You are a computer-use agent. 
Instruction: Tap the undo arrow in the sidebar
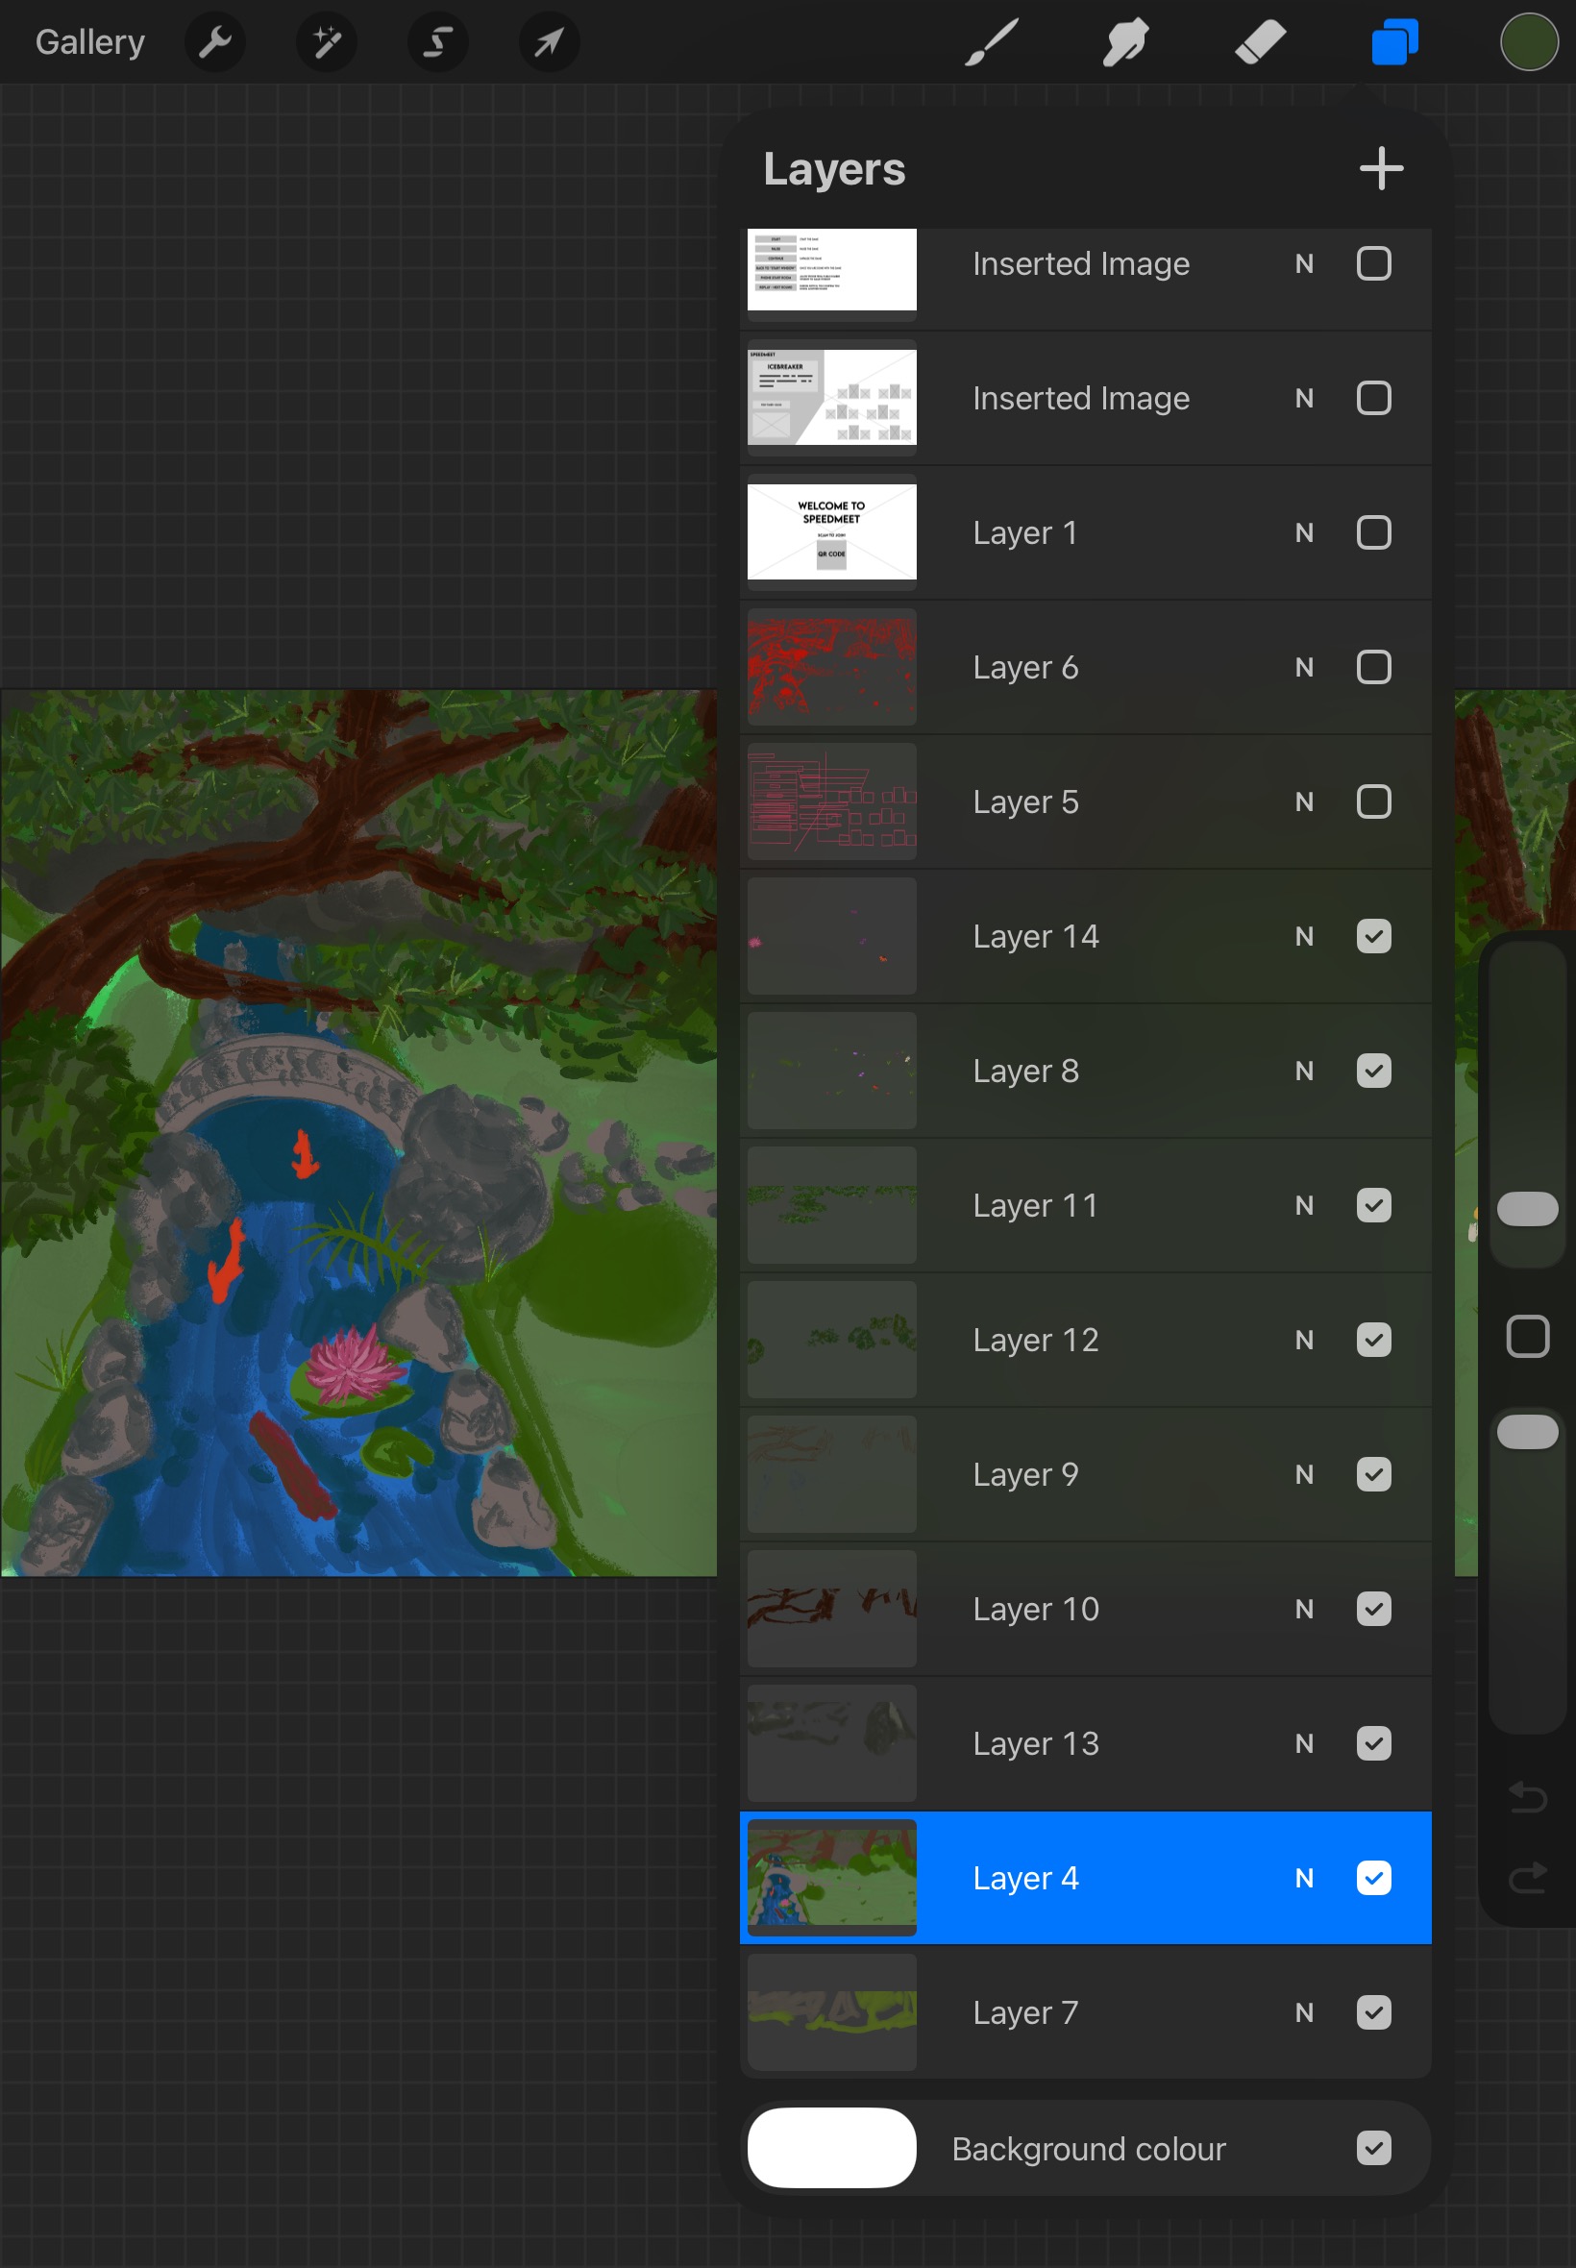(x=1527, y=1797)
